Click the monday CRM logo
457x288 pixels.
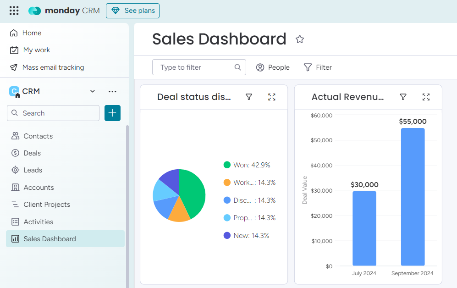[x=64, y=10]
